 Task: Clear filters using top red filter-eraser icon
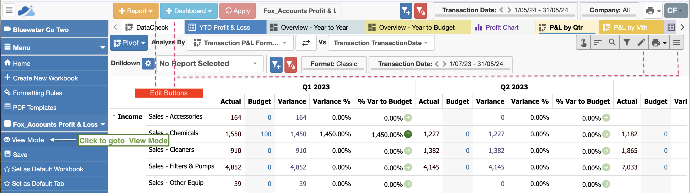421,11
